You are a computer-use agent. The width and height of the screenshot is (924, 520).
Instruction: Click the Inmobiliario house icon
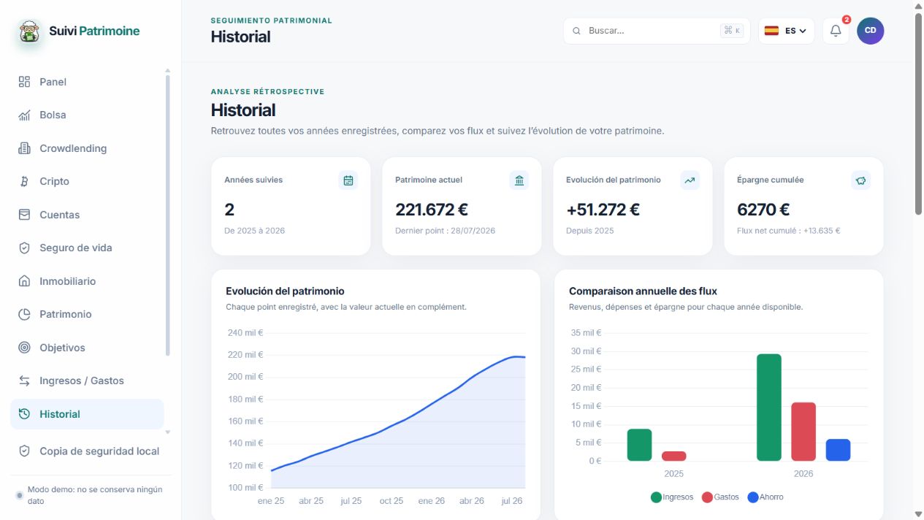pyautogui.click(x=24, y=281)
